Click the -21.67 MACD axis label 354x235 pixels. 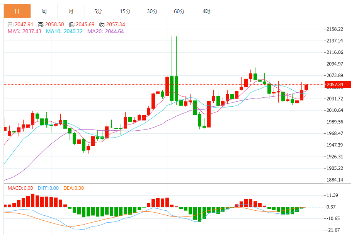333,230
